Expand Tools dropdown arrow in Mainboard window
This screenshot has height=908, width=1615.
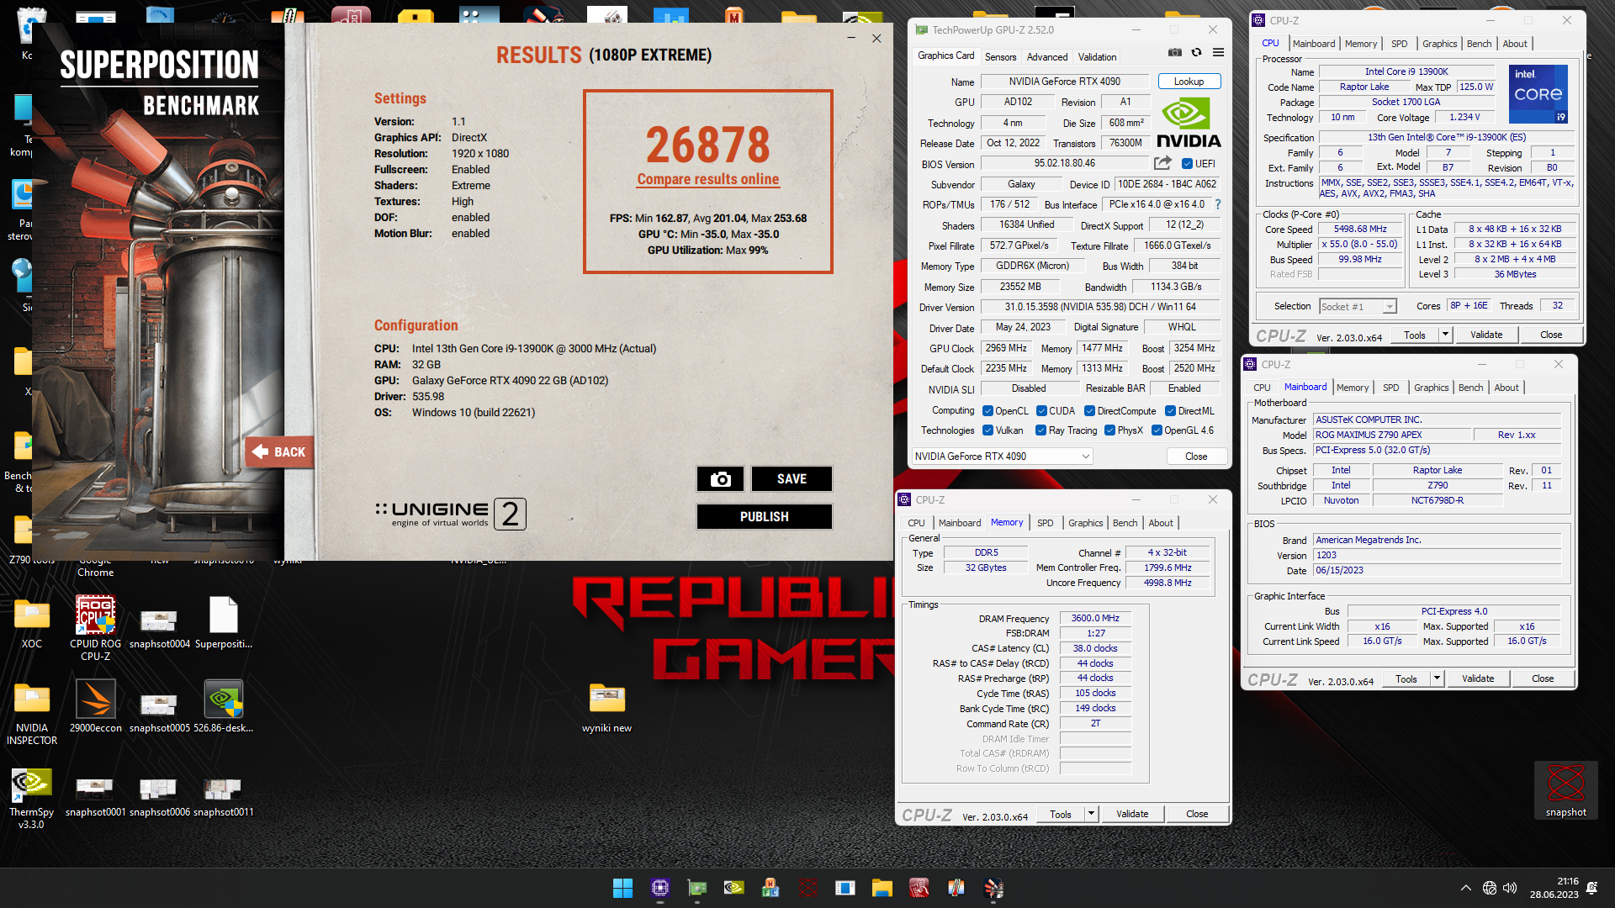coord(1437,678)
